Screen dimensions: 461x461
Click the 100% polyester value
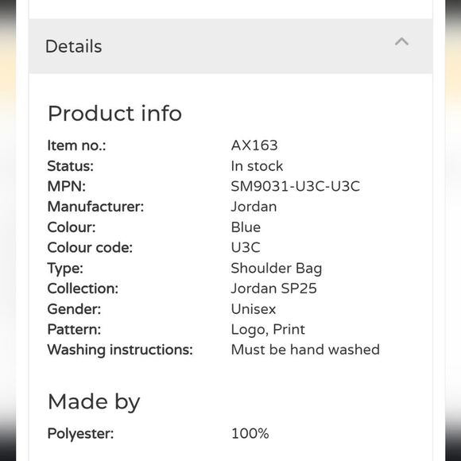pyautogui.click(x=250, y=434)
